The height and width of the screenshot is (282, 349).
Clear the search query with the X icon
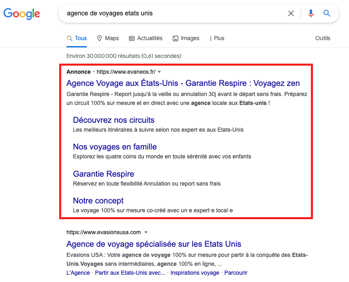[x=291, y=13]
